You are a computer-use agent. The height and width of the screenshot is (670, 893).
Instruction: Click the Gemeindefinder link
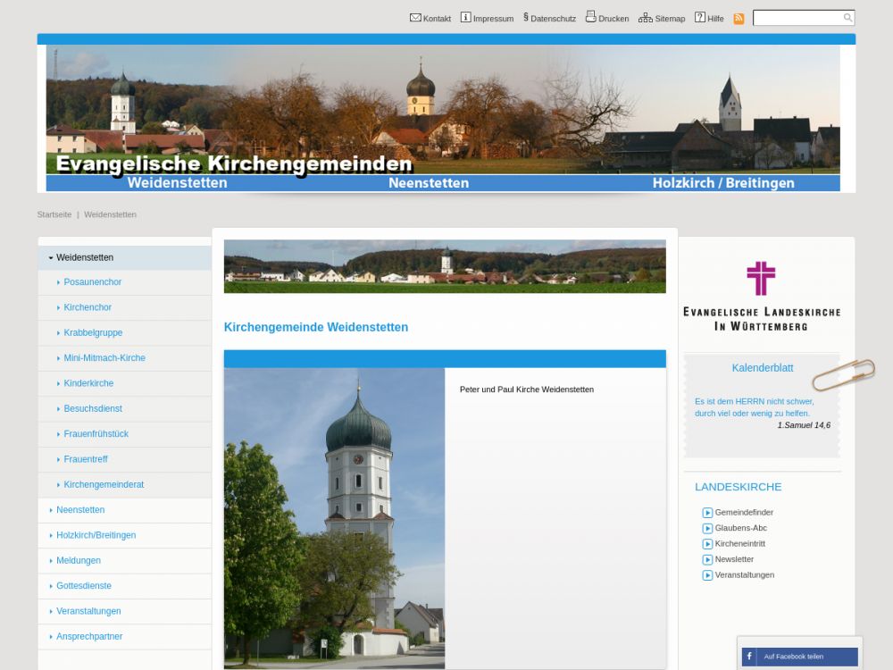point(743,513)
